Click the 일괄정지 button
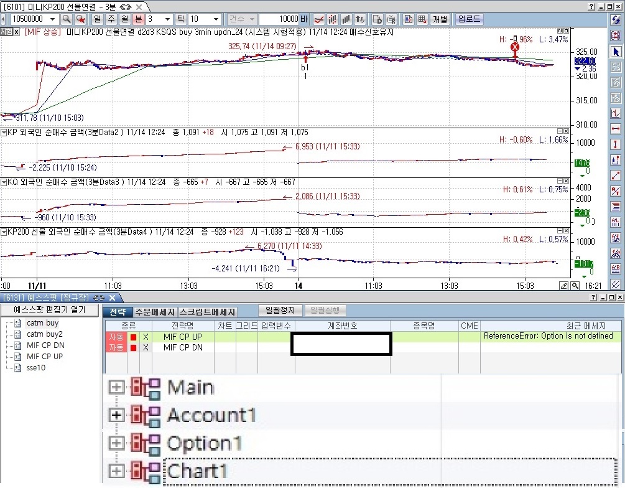The image size is (625, 488). (280, 311)
